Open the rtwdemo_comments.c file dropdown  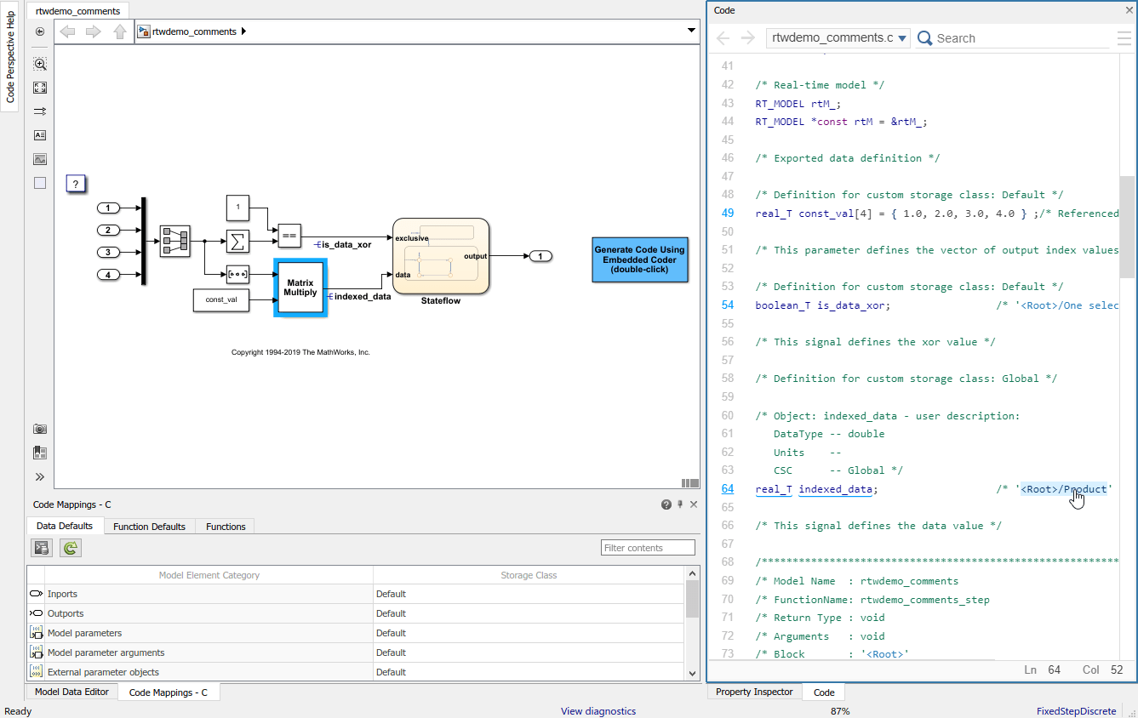click(902, 37)
